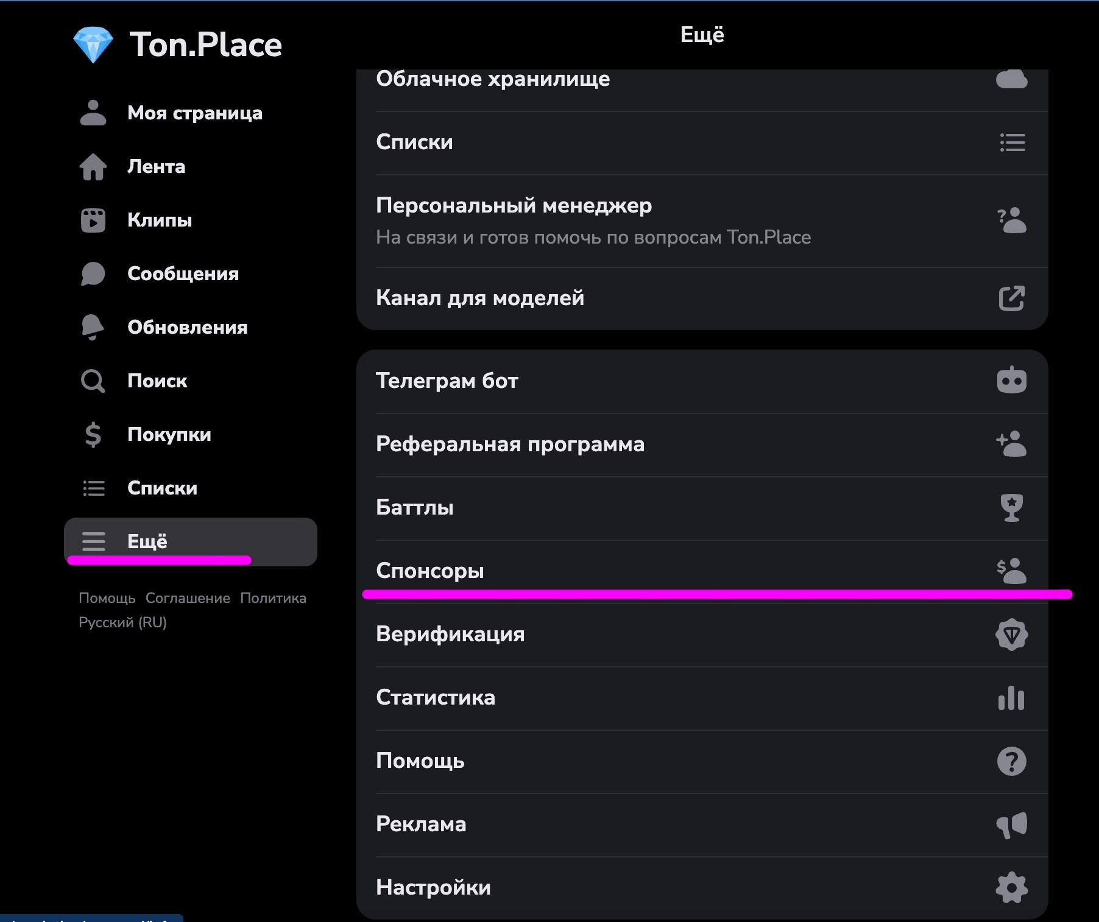This screenshot has width=1099, height=922.
Task: Open the Statistics bar chart icon
Action: 1011,698
